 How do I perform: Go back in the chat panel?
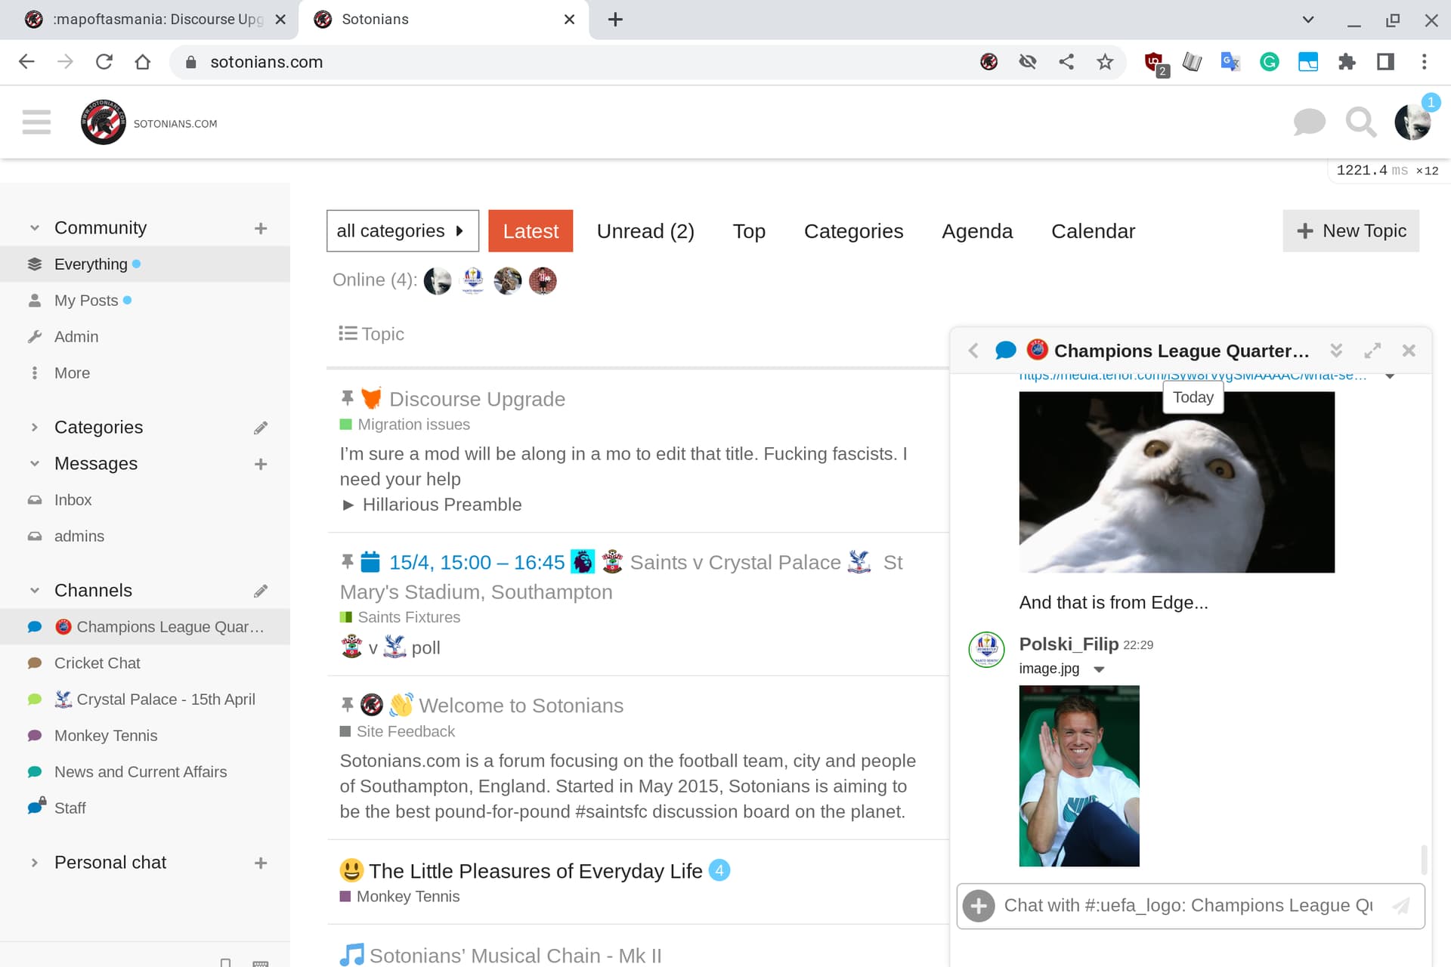tap(973, 351)
